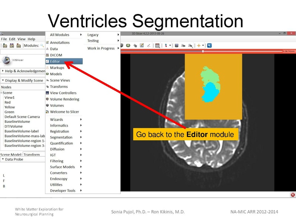Click the module search magnifier icon
Screen dimensions: 296x222
pos(42,46)
